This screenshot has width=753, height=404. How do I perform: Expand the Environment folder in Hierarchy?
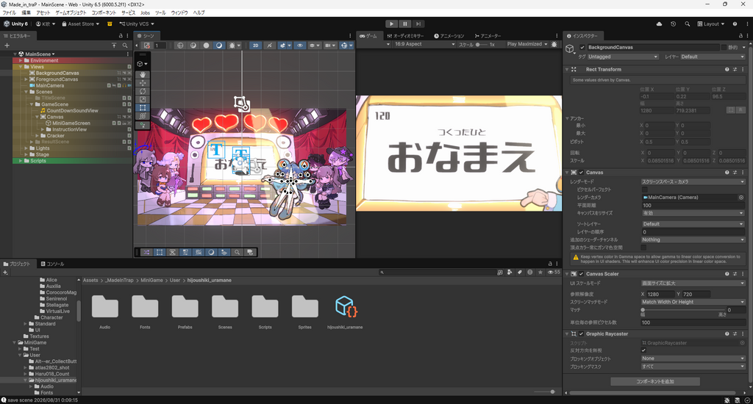point(20,60)
